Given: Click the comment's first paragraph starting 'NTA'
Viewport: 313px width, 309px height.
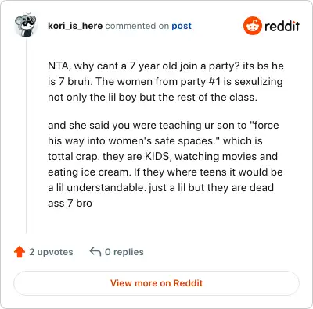Looking at the screenshot, I should click(166, 81).
